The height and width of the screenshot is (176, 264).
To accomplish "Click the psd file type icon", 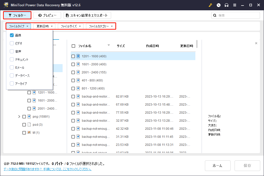I will [x=29, y=124].
